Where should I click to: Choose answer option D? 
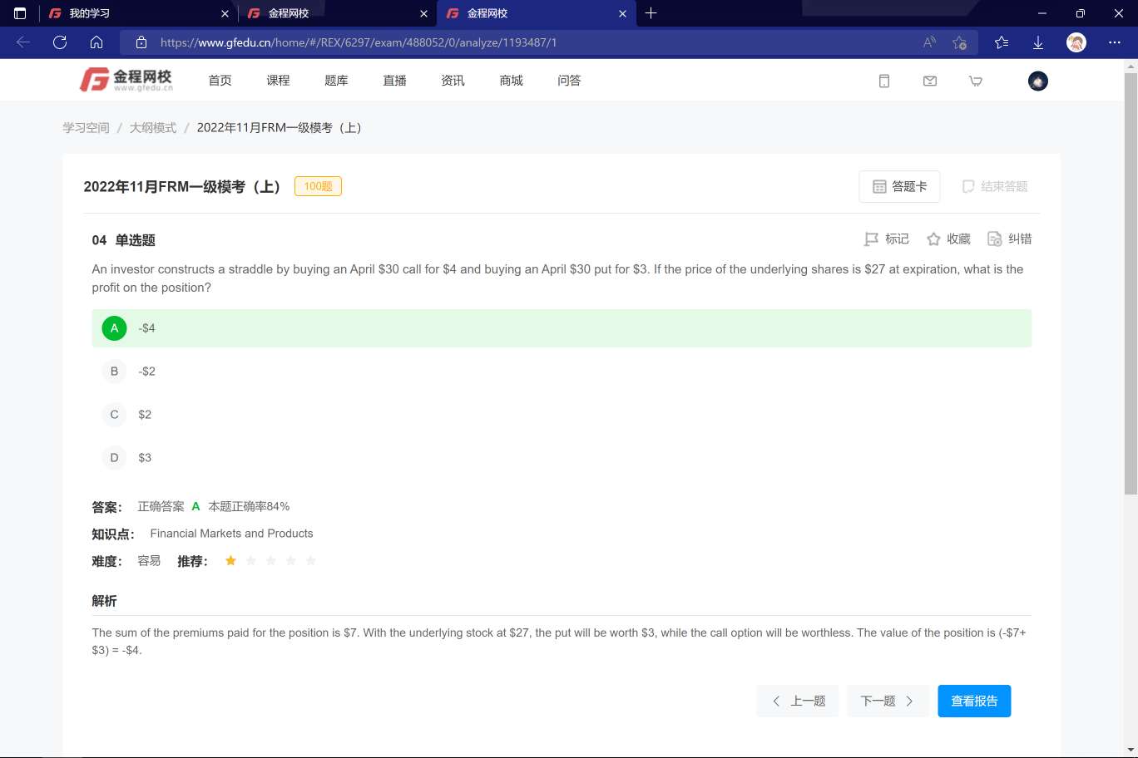click(x=115, y=458)
